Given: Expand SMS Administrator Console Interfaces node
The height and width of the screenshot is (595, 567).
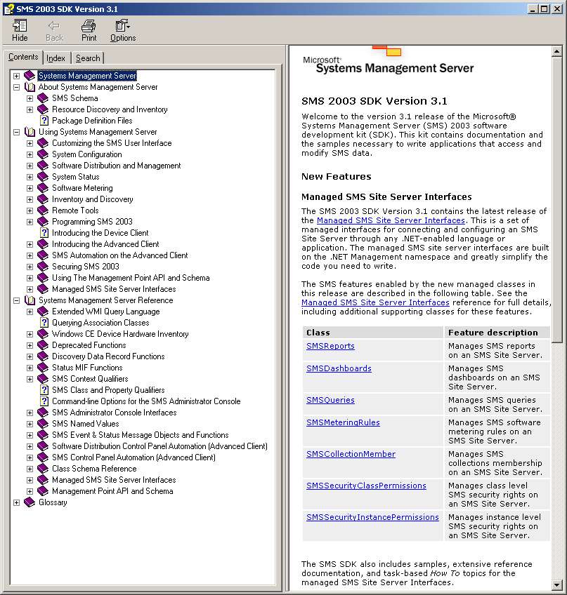Looking at the screenshot, I should [30, 413].
